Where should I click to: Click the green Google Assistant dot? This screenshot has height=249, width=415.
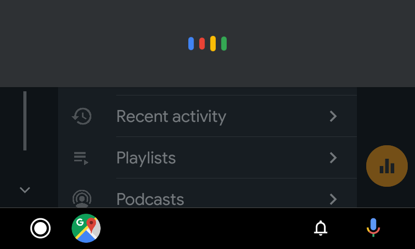coord(224,44)
